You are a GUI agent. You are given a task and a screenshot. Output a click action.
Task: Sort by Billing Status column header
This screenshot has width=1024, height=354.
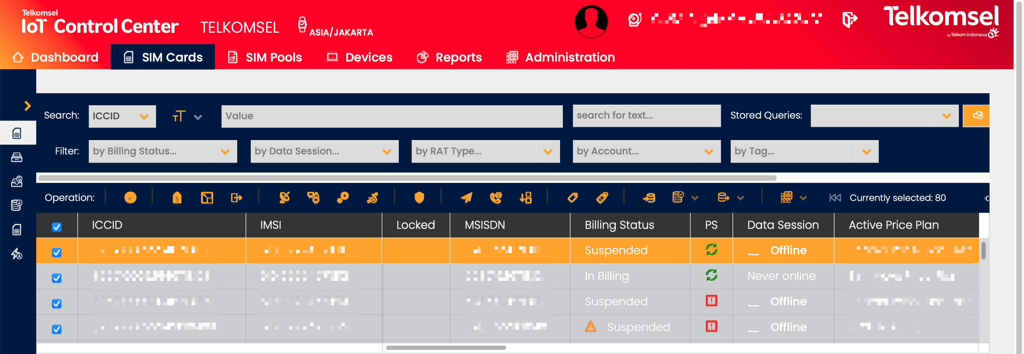(619, 225)
